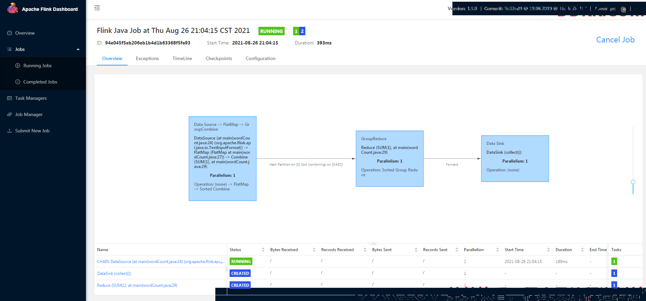Click blue tasks badge in DataSink row
646x301 pixels.
[x=614, y=273]
